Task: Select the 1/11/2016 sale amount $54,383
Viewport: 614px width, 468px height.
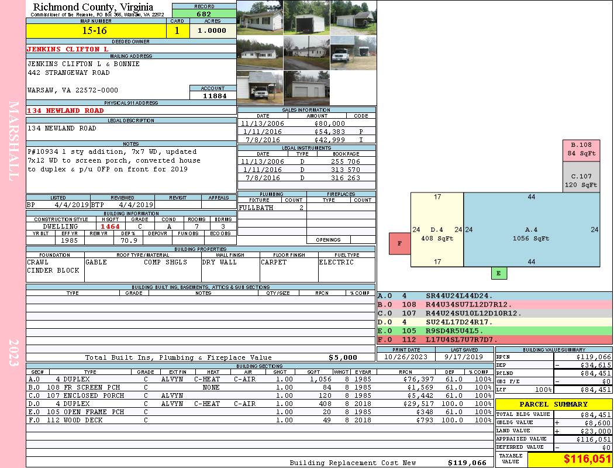Action: pos(330,132)
